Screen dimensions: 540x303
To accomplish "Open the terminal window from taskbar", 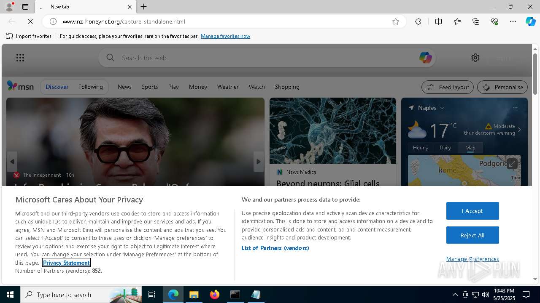I will click(x=235, y=295).
